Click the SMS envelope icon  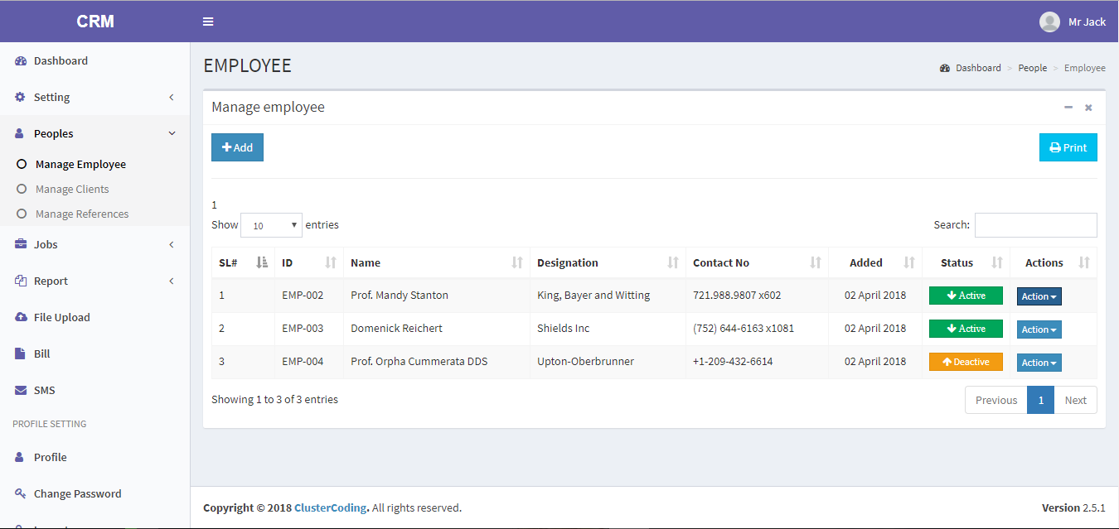pyautogui.click(x=21, y=391)
